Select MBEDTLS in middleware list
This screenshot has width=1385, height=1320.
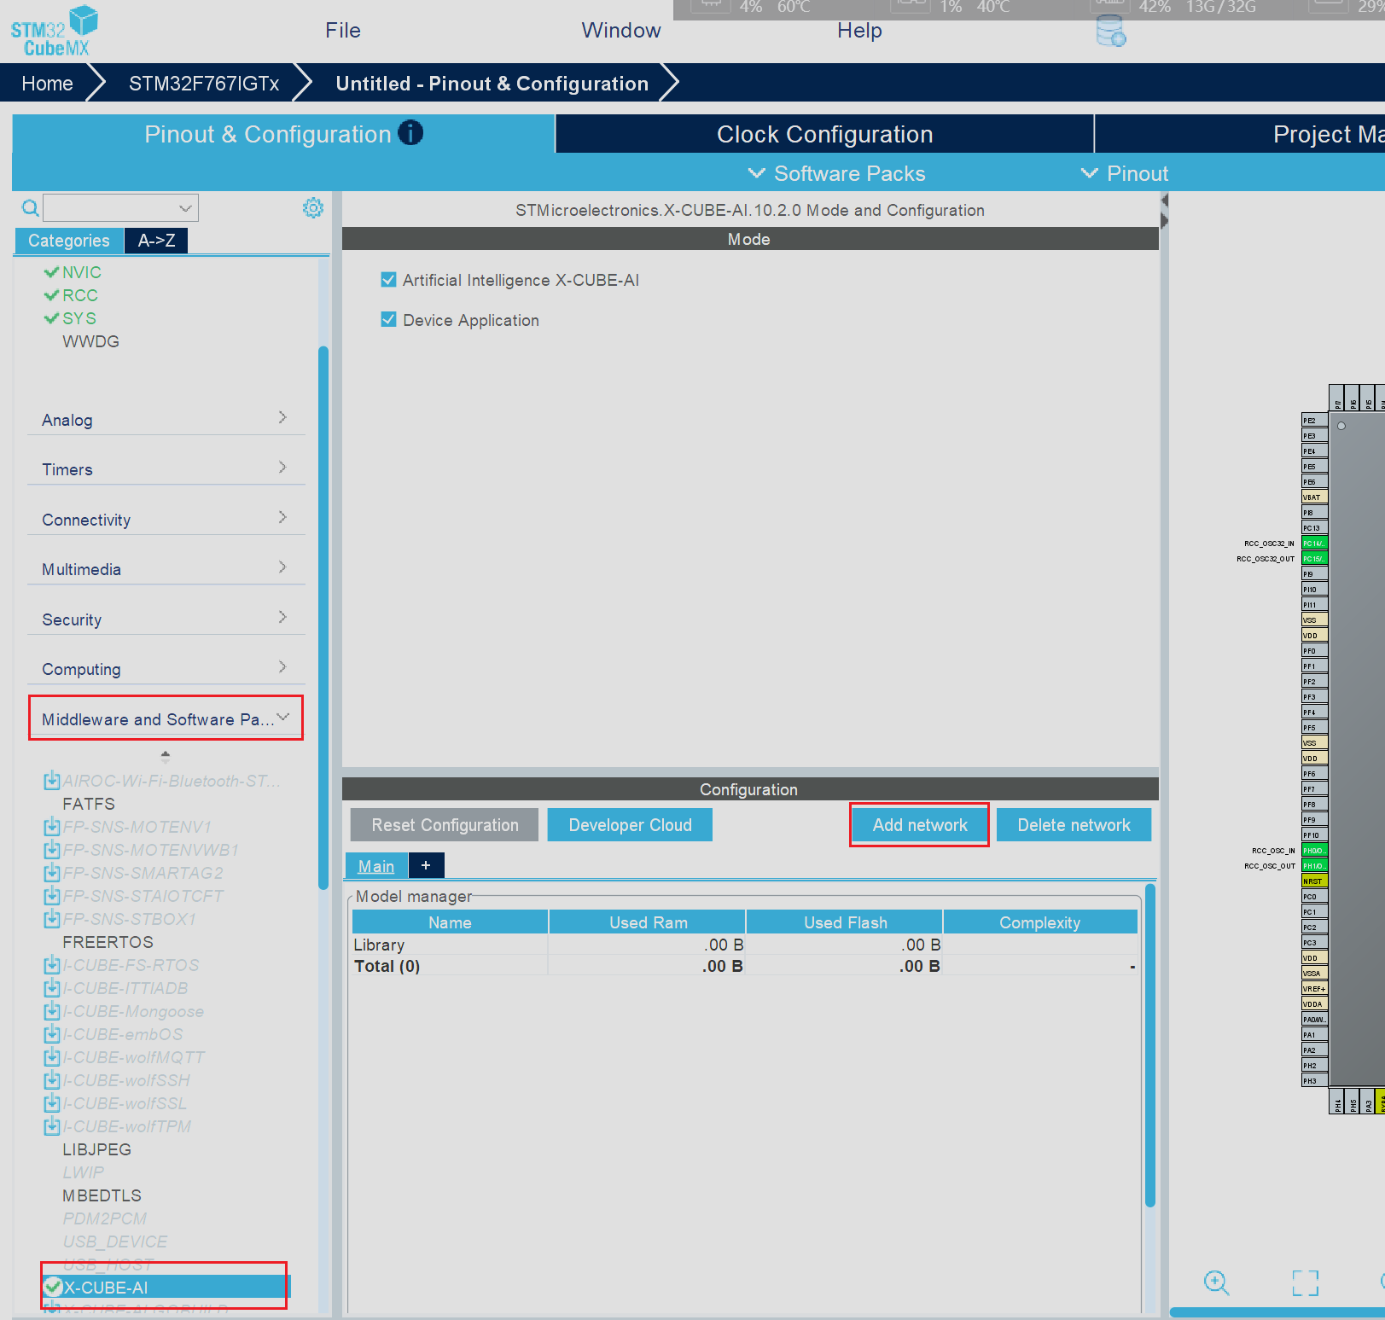point(102,1195)
